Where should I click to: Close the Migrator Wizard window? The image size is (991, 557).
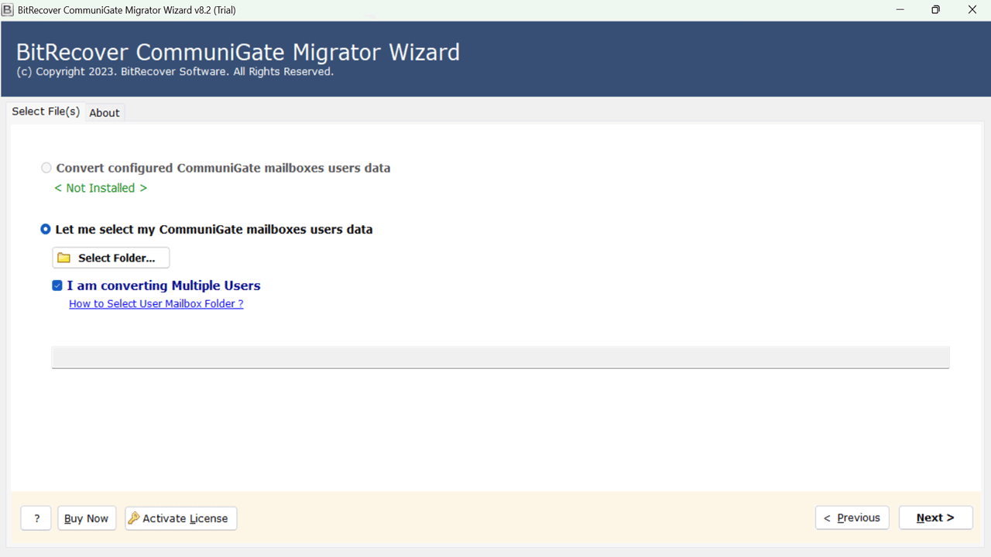pyautogui.click(x=972, y=10)
